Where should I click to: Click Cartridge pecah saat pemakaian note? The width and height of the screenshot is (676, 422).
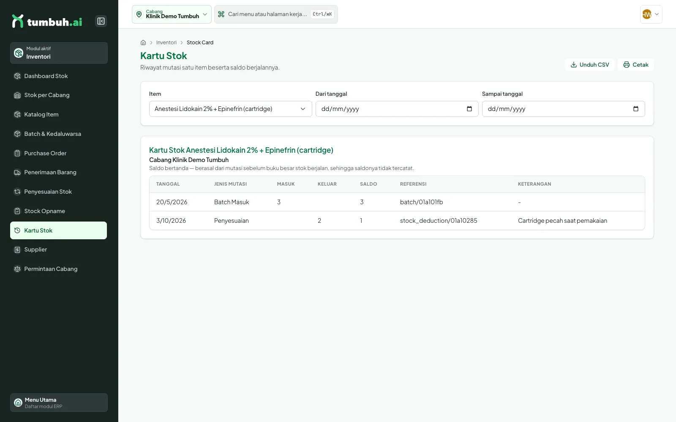click(x=562, y=221)
